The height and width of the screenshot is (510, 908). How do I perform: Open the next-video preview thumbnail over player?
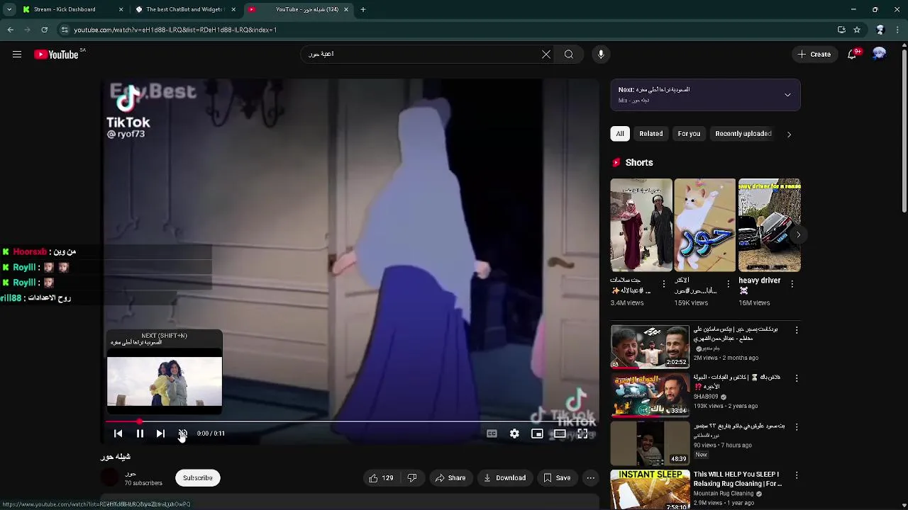pos(165,382)
